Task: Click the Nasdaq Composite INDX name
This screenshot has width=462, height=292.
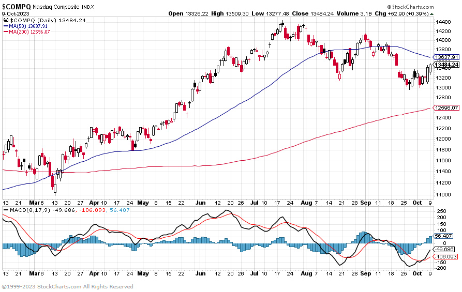Action: (63, 7)
